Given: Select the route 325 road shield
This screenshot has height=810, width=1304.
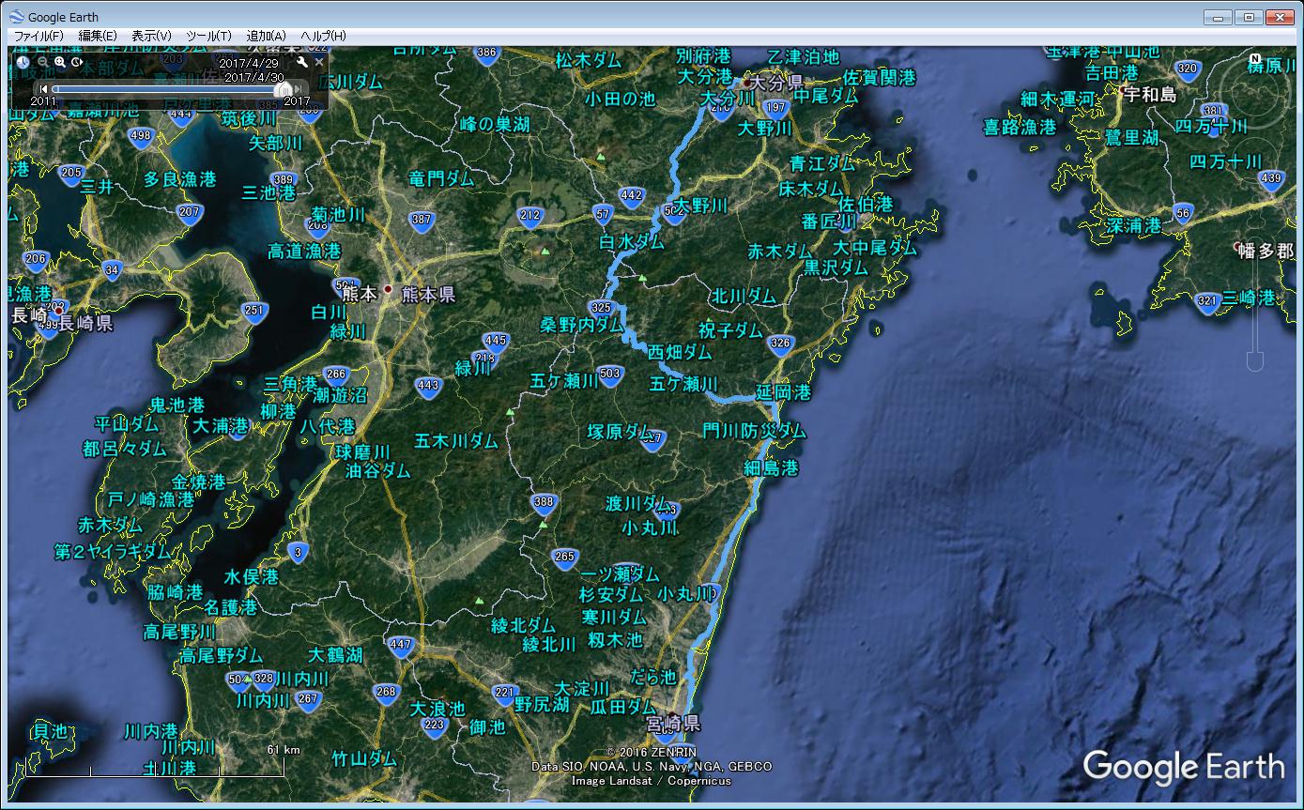Looking at the screenshot, I should (601, 308).
